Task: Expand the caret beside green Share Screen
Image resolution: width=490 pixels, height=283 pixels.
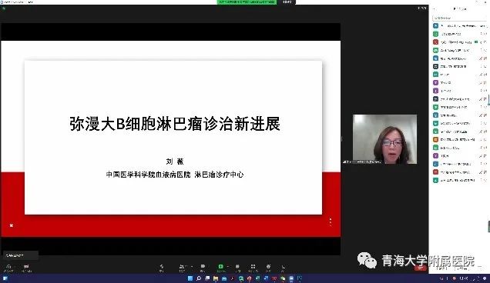Action: pos(228,266)
